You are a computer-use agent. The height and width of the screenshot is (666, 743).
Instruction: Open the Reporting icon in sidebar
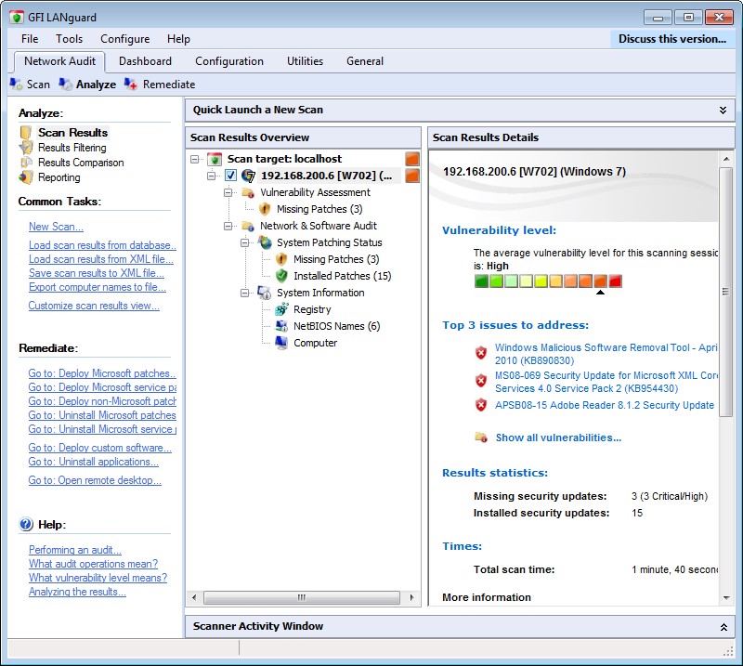coord(26,177)
